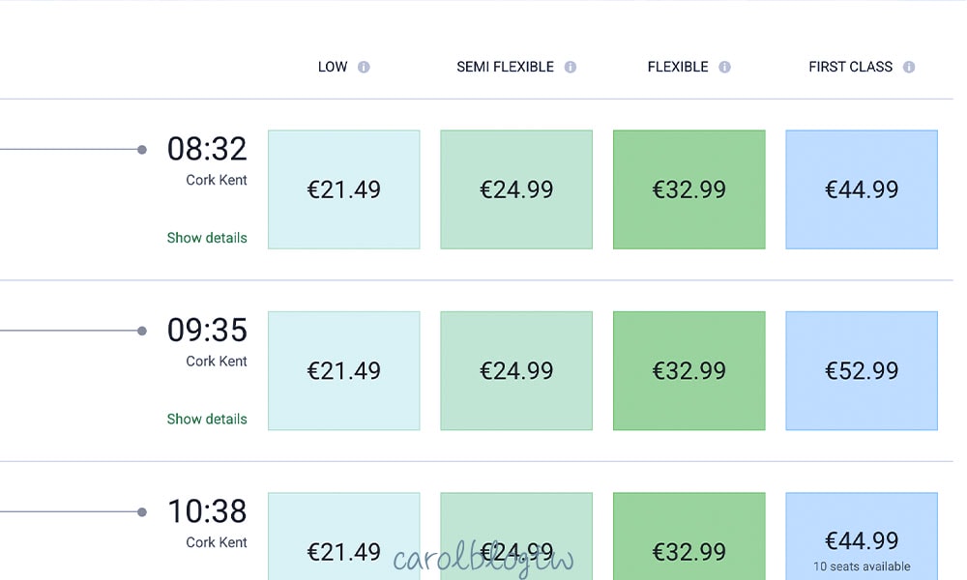Expand Show details for 09:35 train
This screenshot has width=967, height=580.
pos(207,419)
